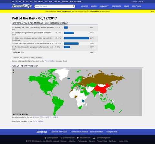The width and height of the screenshot is (155, 144).
Task: Open the Contribute menu
Action: [117, 6]
